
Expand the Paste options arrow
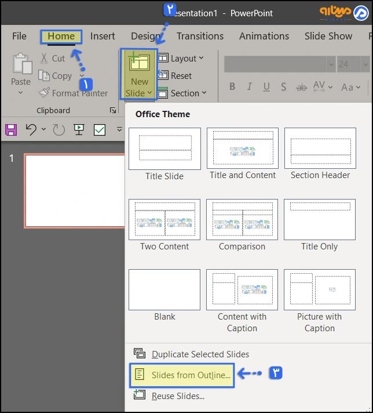click(20, 93)
